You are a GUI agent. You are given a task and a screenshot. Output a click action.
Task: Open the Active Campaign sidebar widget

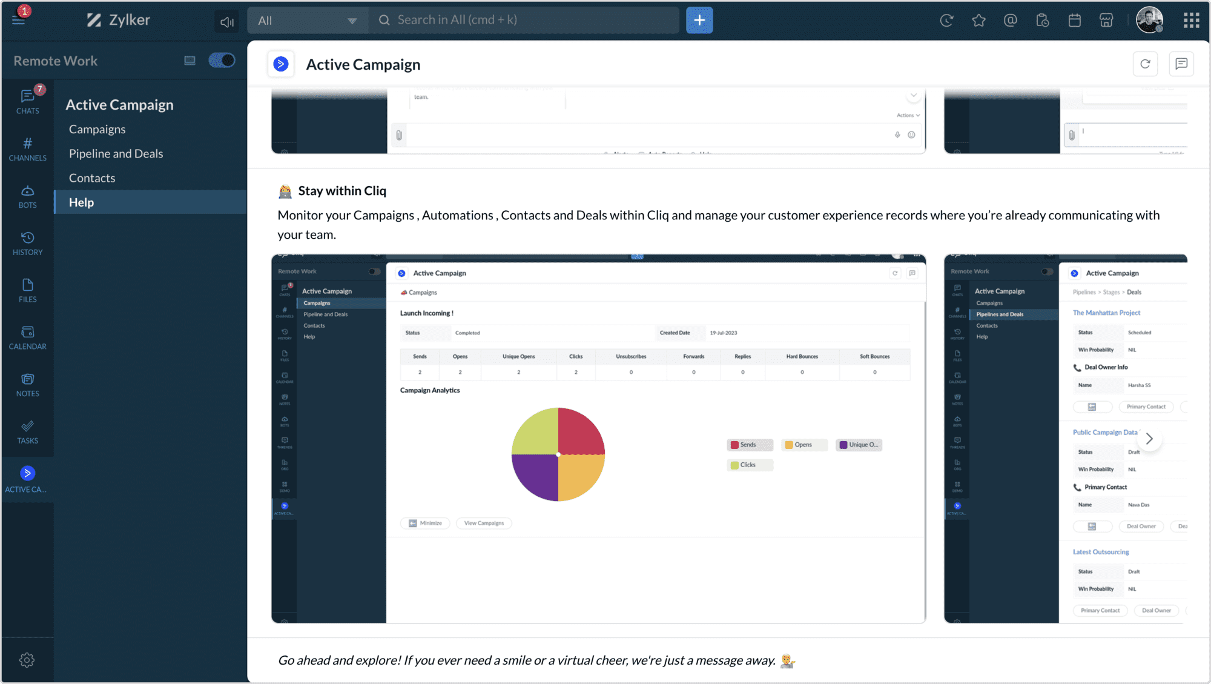click(27, 479)
